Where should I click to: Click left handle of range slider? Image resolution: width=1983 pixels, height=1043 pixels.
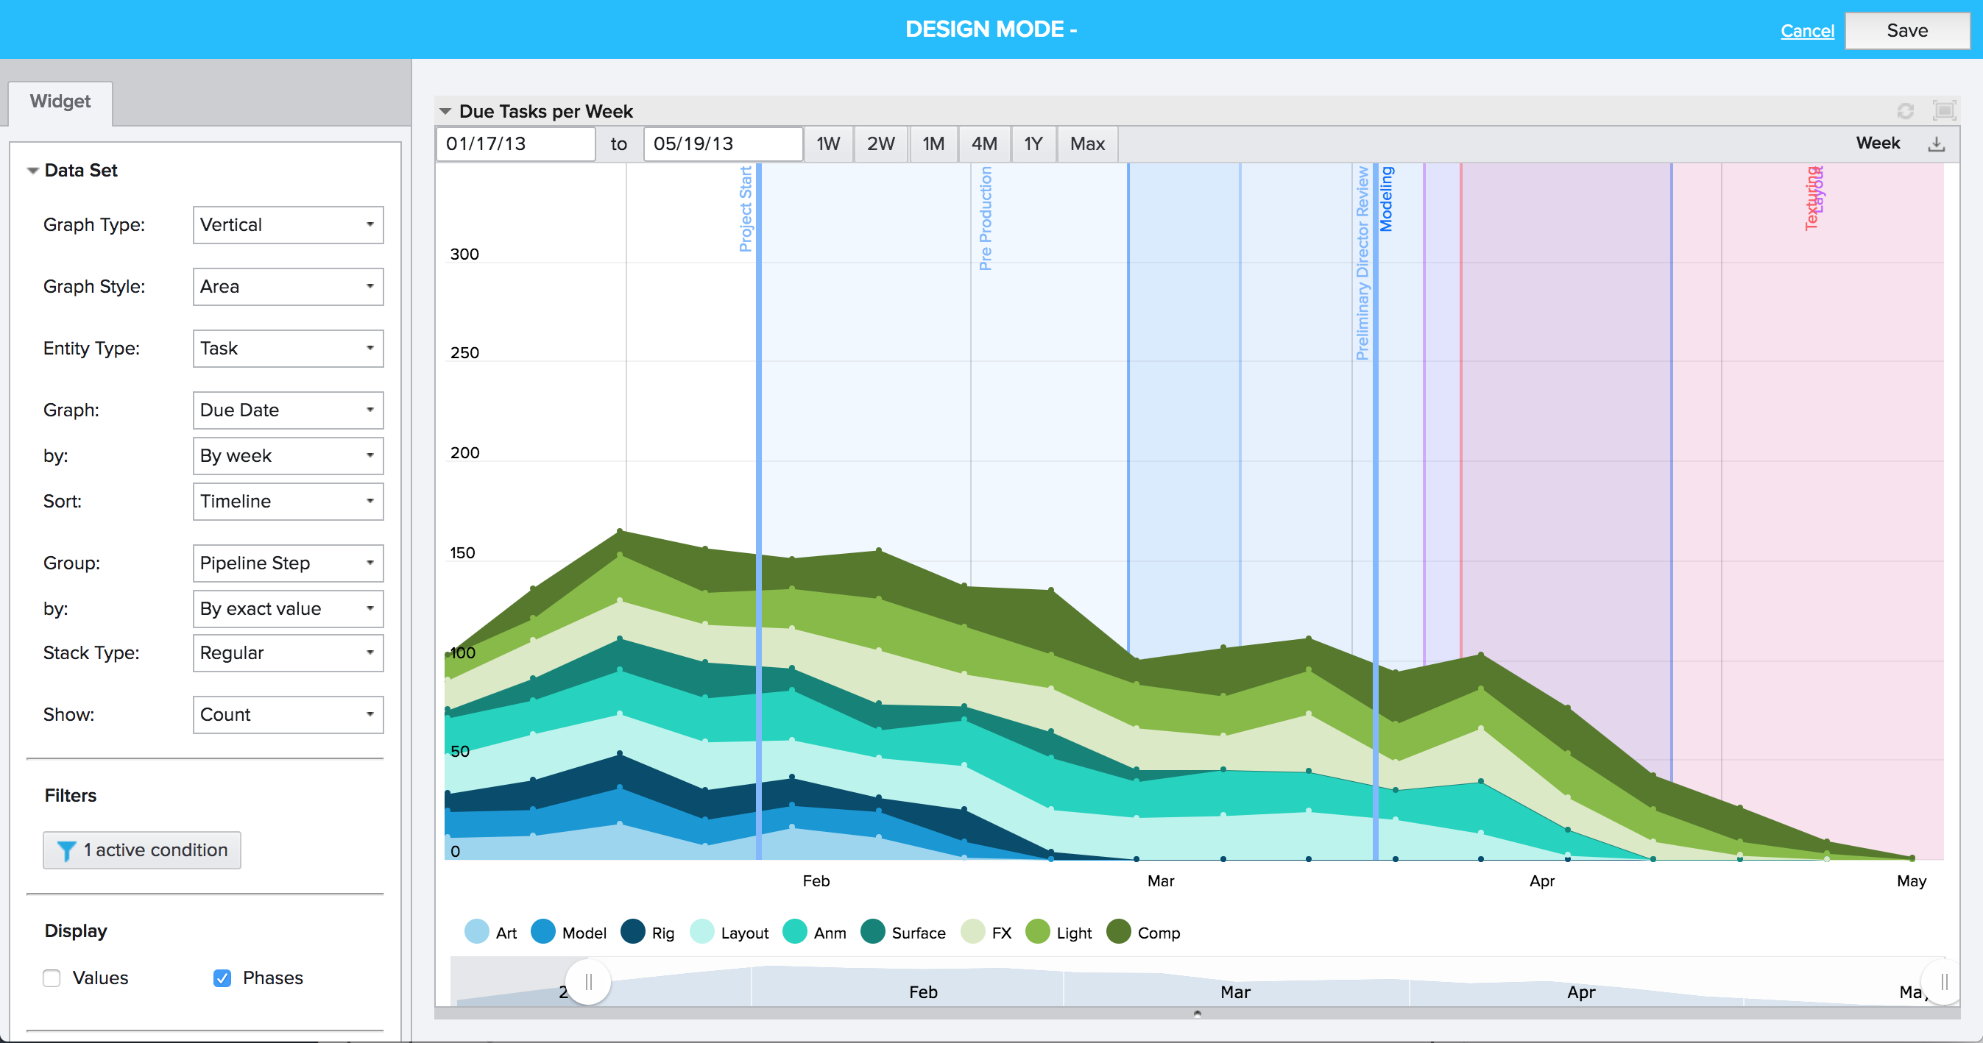[x=589, y=982]
